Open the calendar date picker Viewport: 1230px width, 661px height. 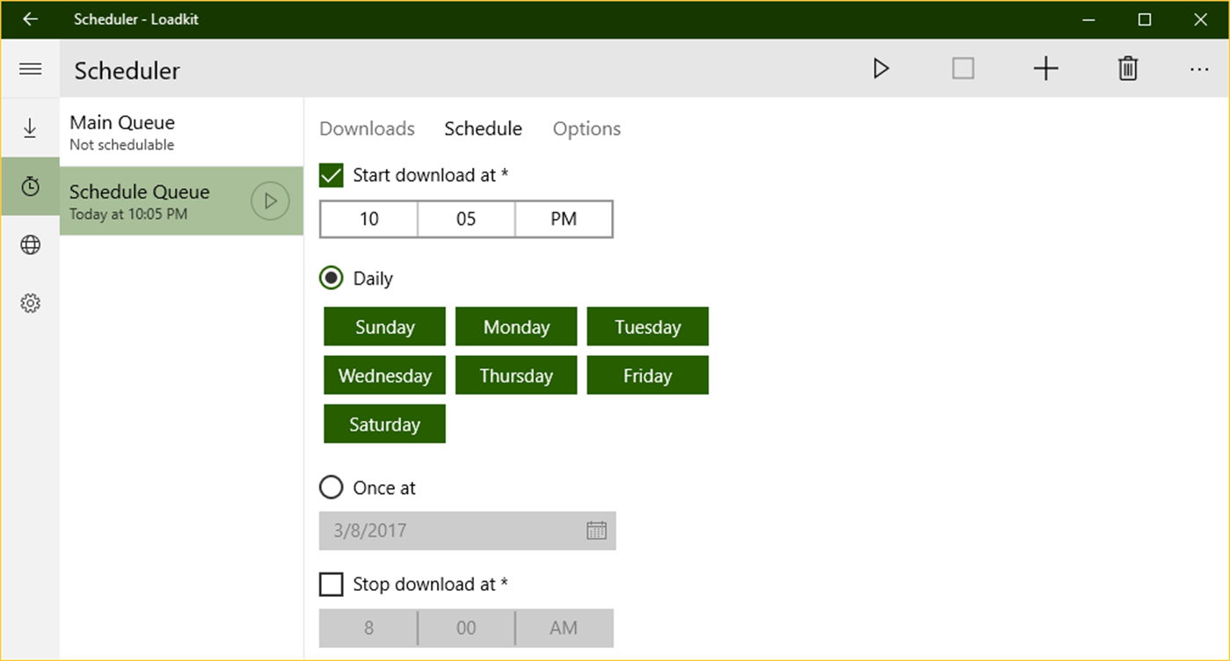click(597, 530)
